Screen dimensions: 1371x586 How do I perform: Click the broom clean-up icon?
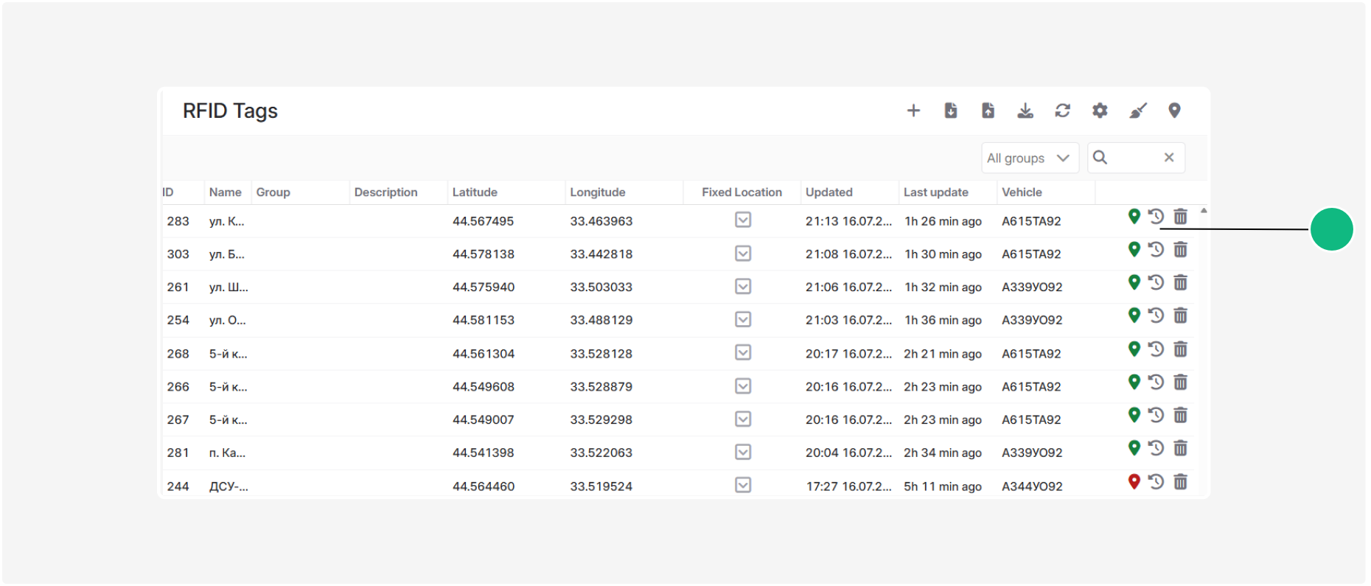(1138, 111)
